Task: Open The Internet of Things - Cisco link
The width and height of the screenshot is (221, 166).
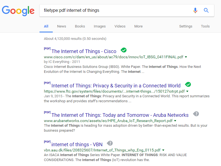Action: 84,51
